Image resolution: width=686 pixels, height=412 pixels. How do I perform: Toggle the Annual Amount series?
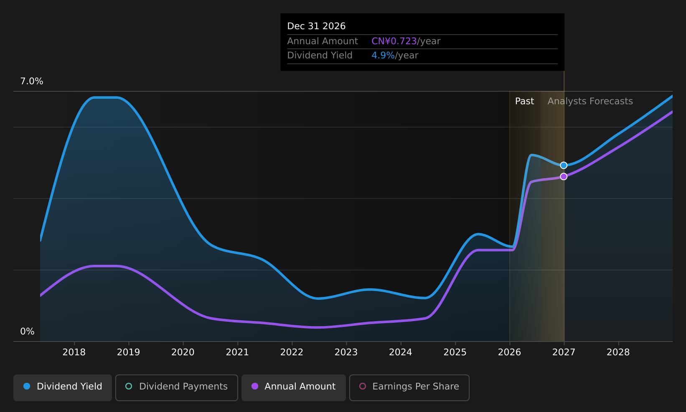click(x=294, y=387)
